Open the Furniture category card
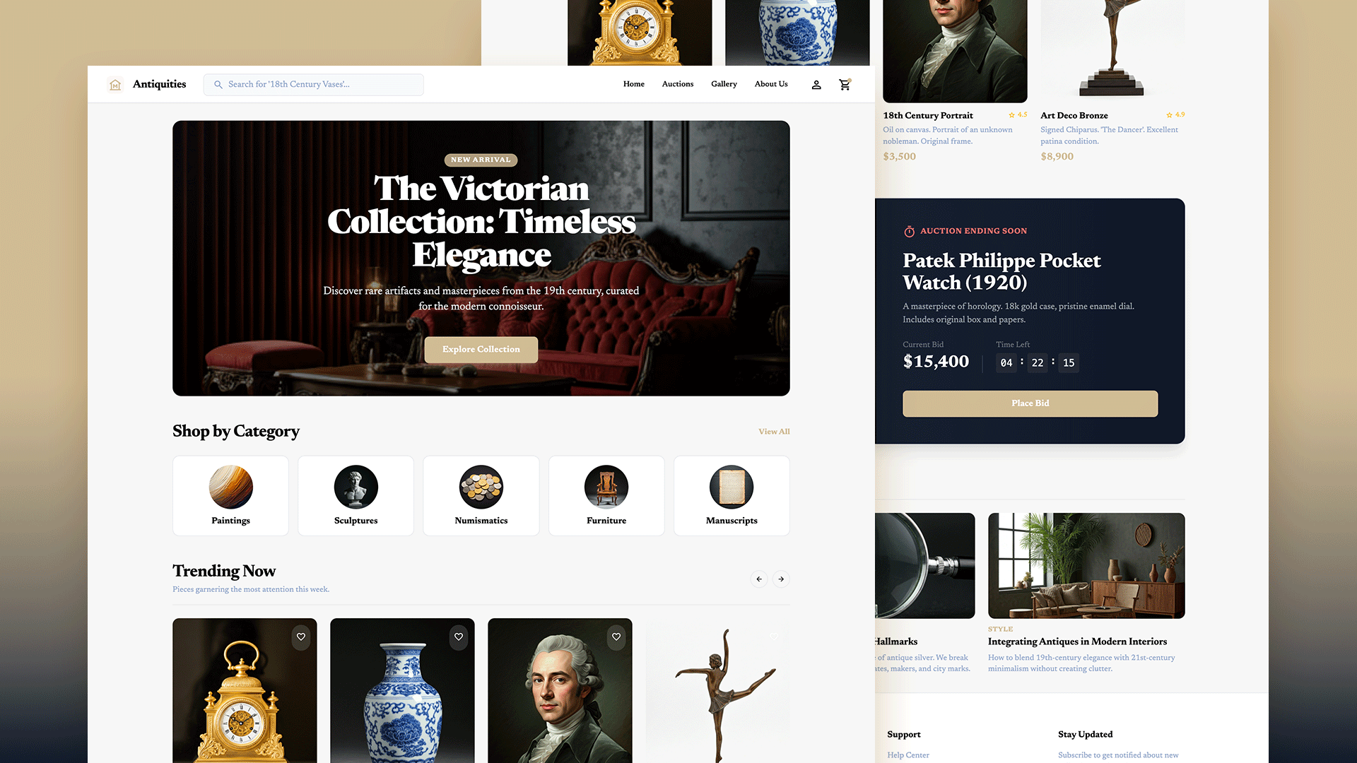This screenshot has width=1357, height=763. click(x=606, y=495)
